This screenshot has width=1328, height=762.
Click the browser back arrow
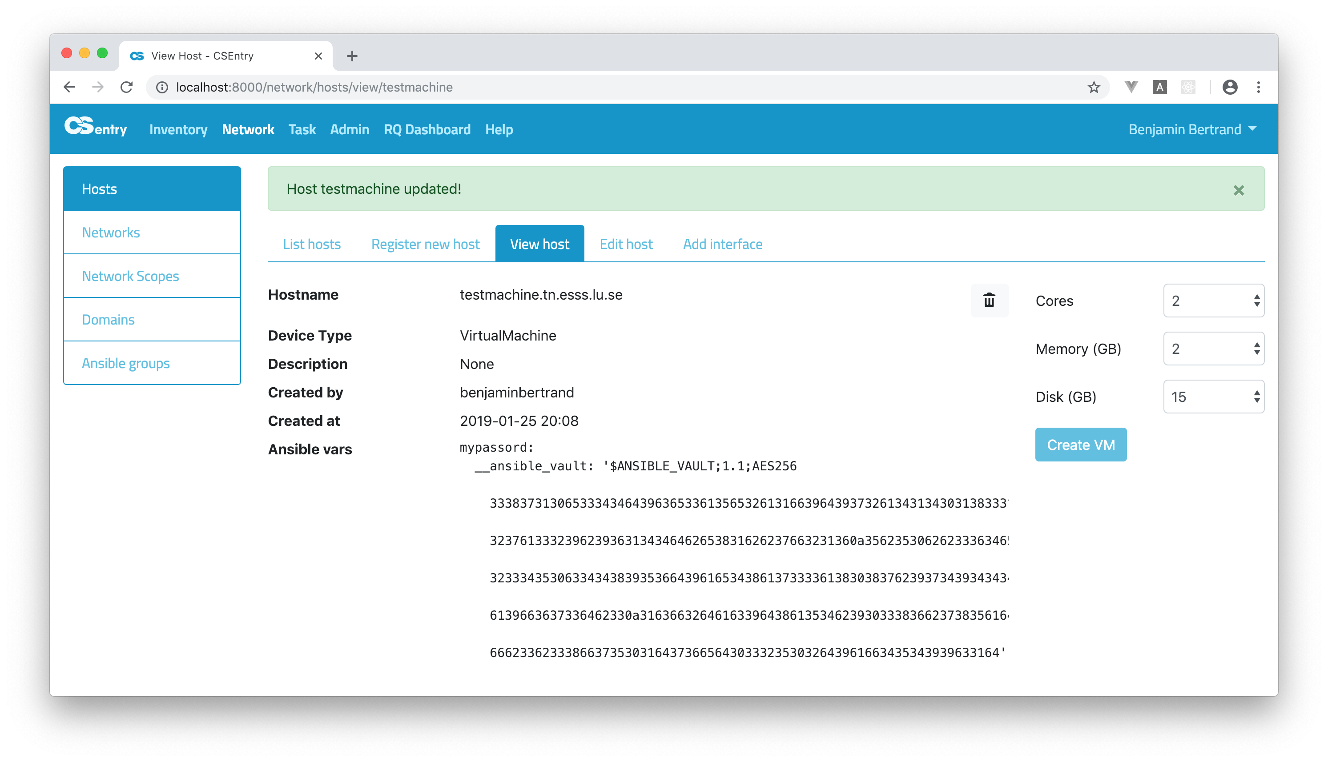point(70,88)
